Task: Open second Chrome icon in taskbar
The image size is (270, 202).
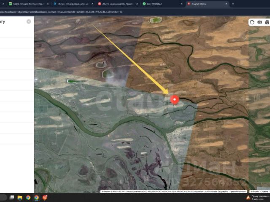Action: pos(37,198)
